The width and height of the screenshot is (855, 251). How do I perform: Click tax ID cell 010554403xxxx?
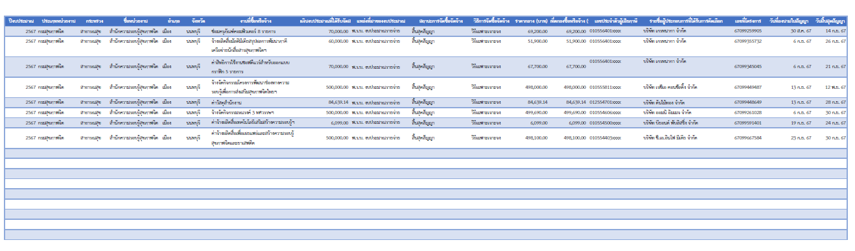605,138
